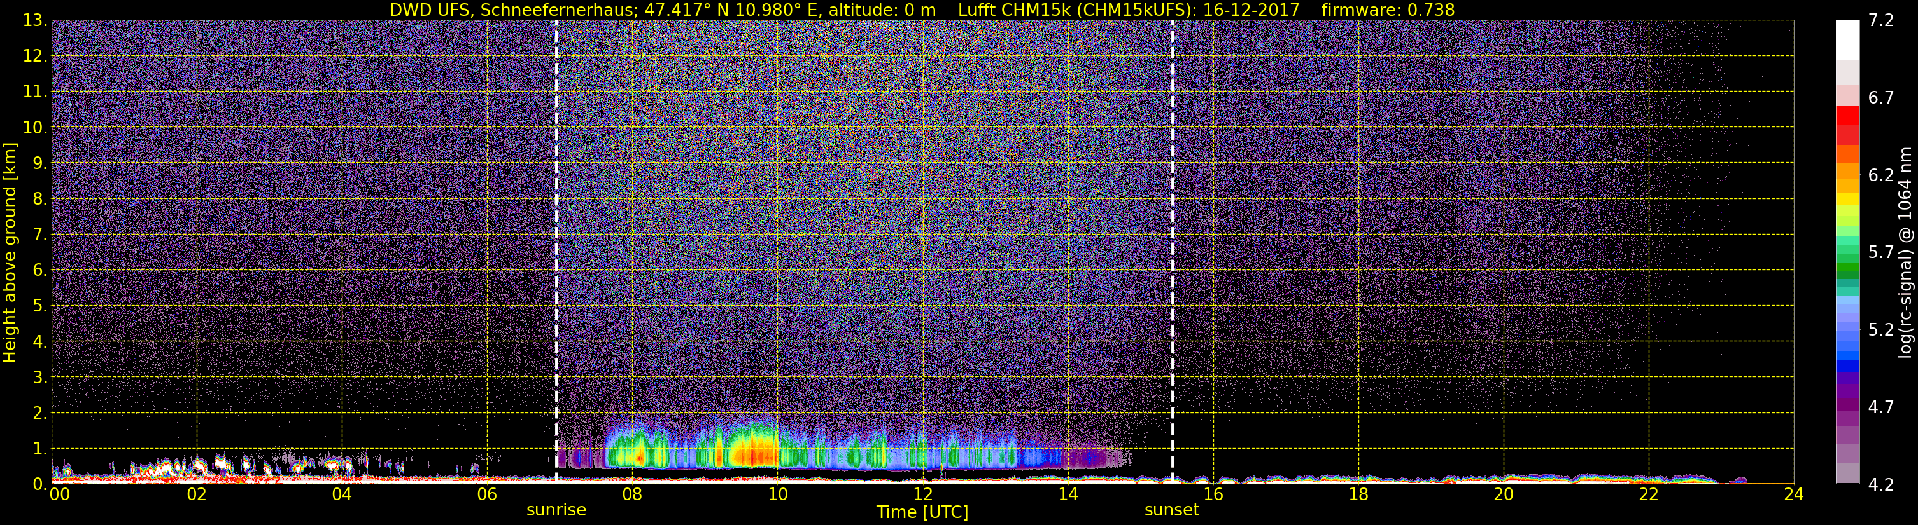Click time axis tick "06"
Screen dimensions: 1918x525
pyautogui.click(x=487, y=494)
